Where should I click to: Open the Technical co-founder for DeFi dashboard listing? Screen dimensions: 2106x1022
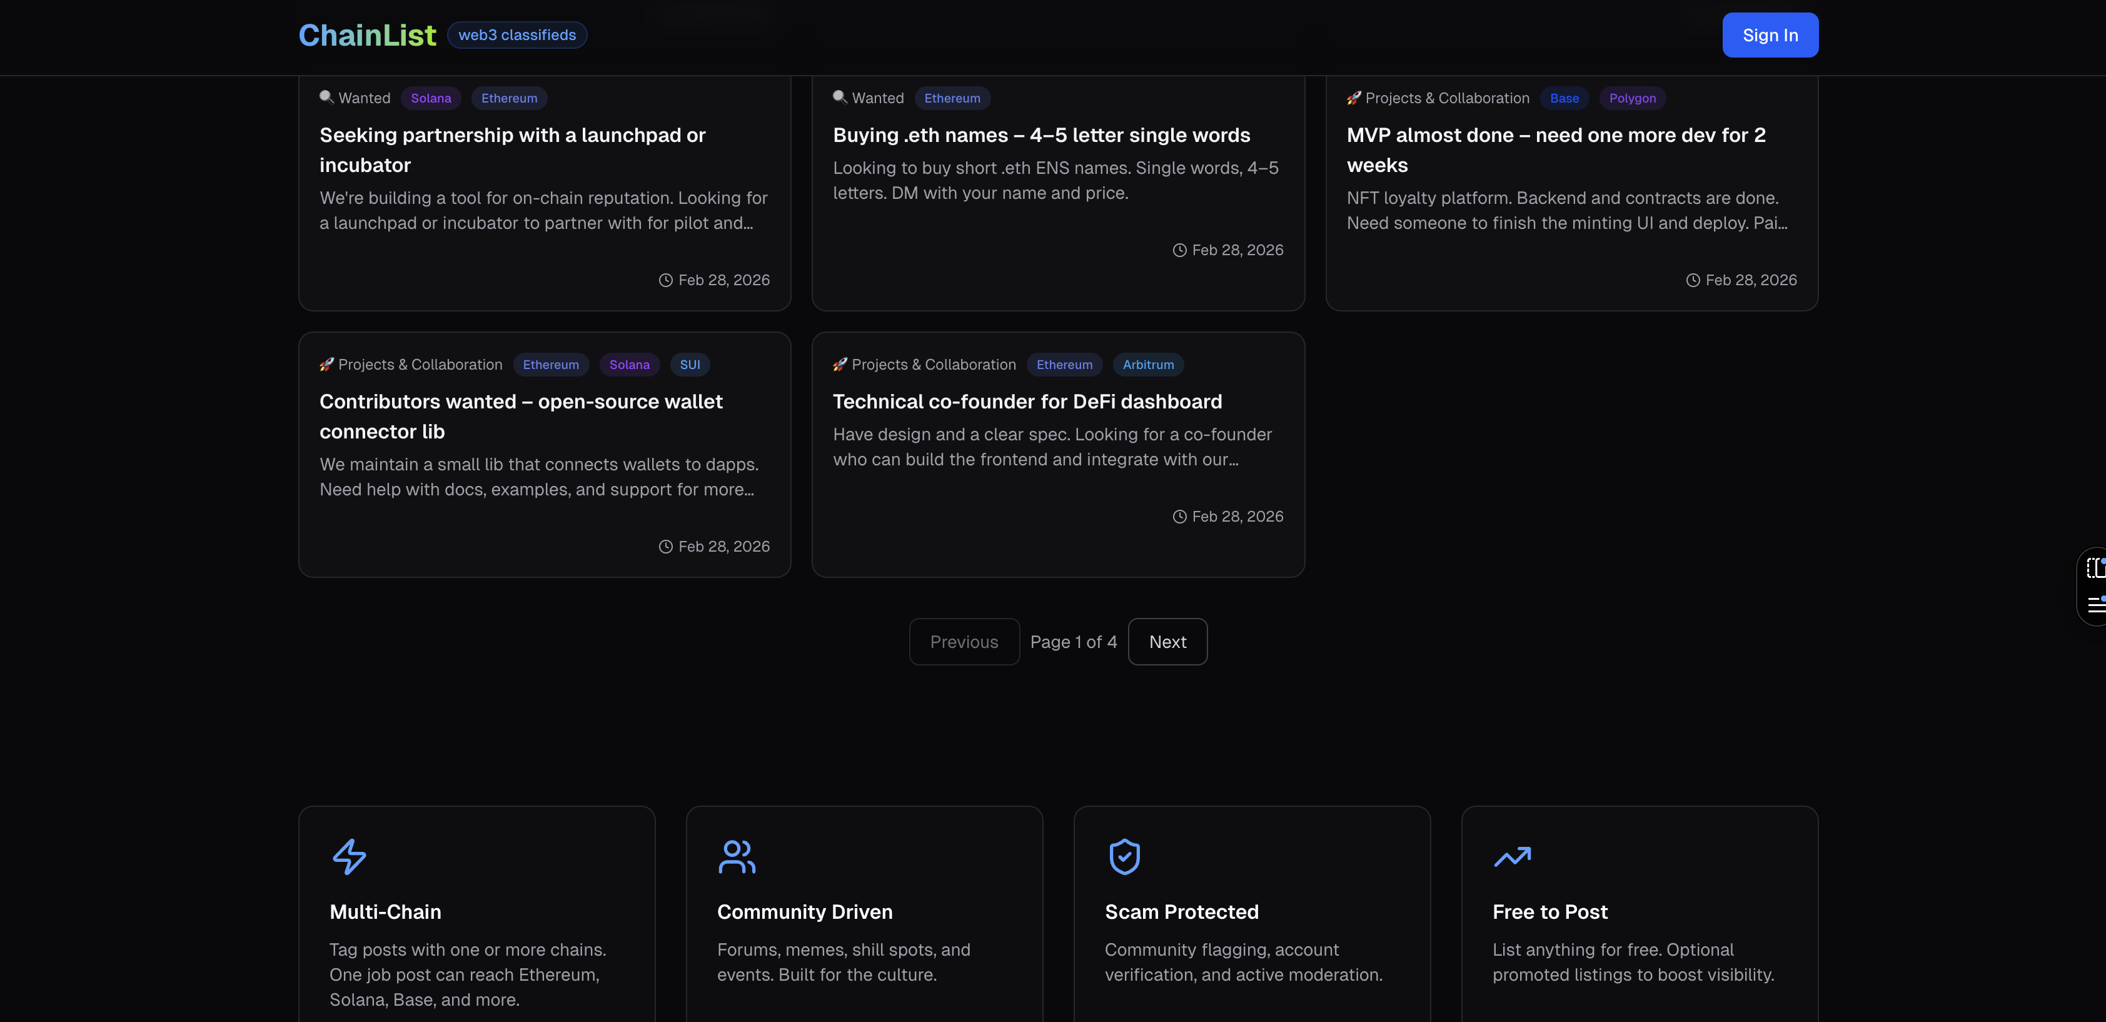pos(1027,402)
